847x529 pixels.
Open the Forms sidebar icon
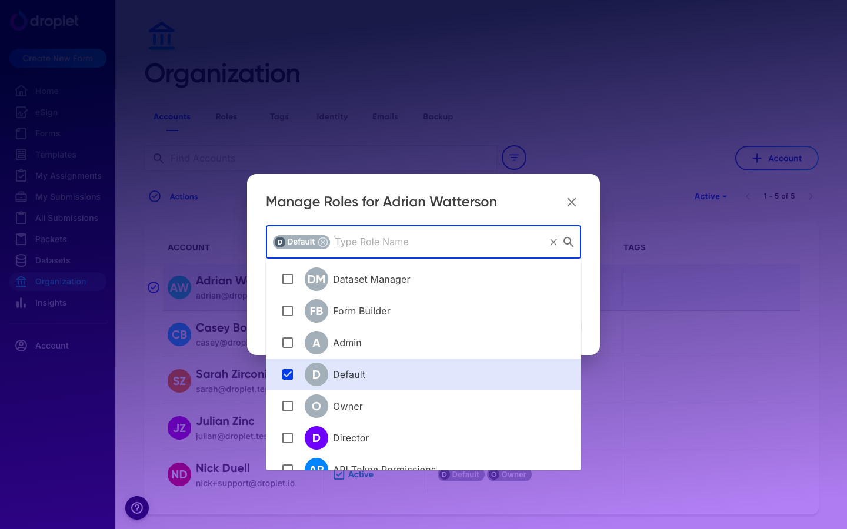point(21,133)
